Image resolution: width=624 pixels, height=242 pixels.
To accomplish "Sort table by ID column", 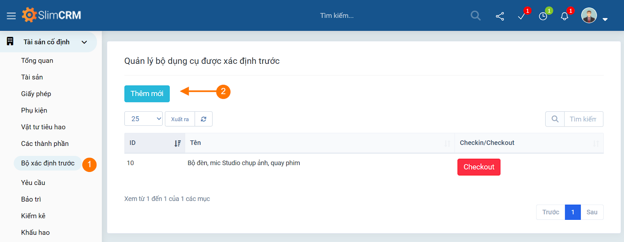I will (177, 143).
